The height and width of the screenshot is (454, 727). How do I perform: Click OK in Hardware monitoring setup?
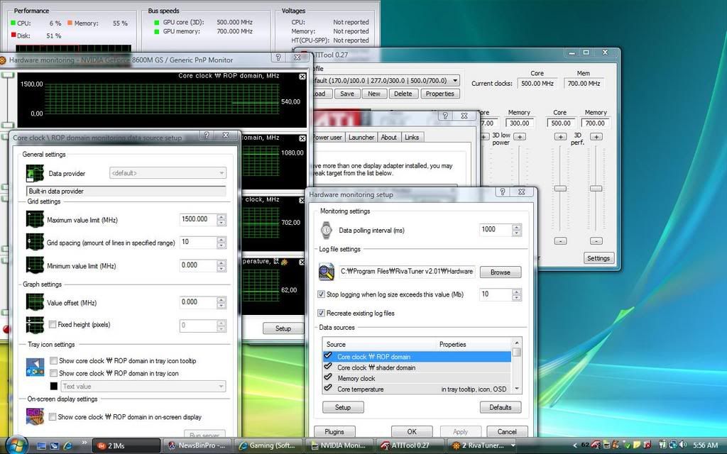(412, 432)
